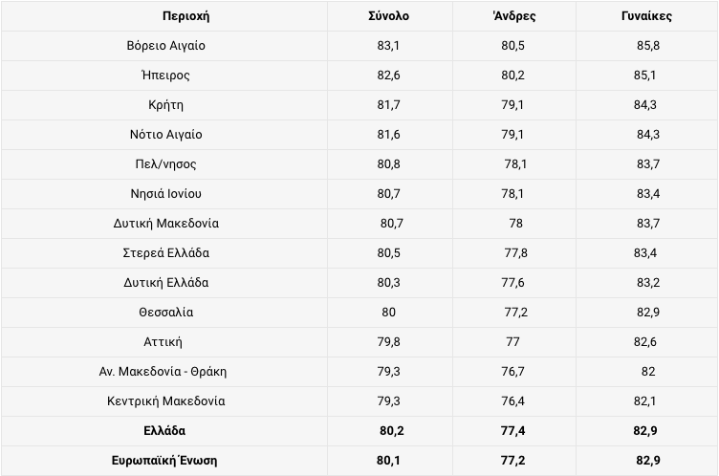Click the Κρήτη region cell

(x=166, y=105)
